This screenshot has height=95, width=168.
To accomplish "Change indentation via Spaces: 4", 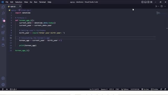I will click(x=104, y=89).
